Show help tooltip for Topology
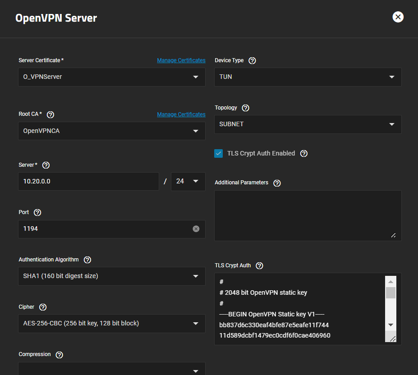Screen dimensions: 418x375 [245, 108]
